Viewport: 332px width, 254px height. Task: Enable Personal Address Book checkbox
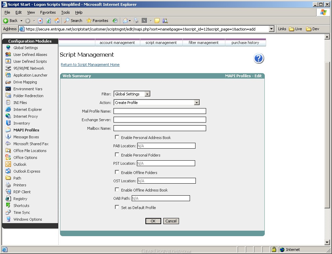point(117,137)
